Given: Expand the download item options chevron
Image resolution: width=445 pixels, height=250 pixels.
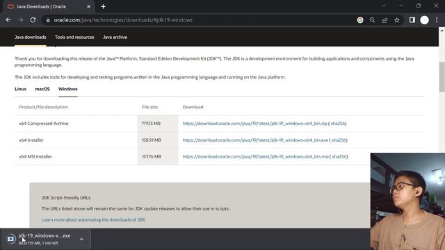Looking at the screenshot, I should pyautogui.click(x=81, y=239).
